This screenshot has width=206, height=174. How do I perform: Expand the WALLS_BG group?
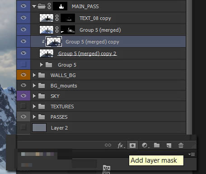(34, 75)
